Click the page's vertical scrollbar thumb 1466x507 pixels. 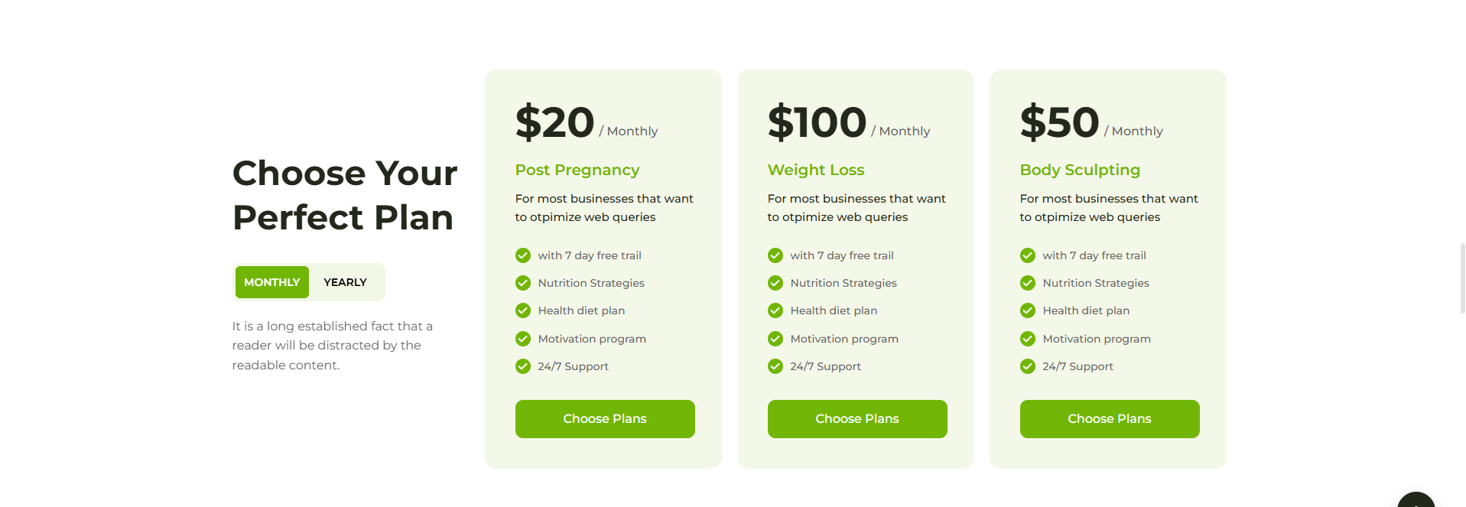pyautogui.click(x=1462, y=278)
